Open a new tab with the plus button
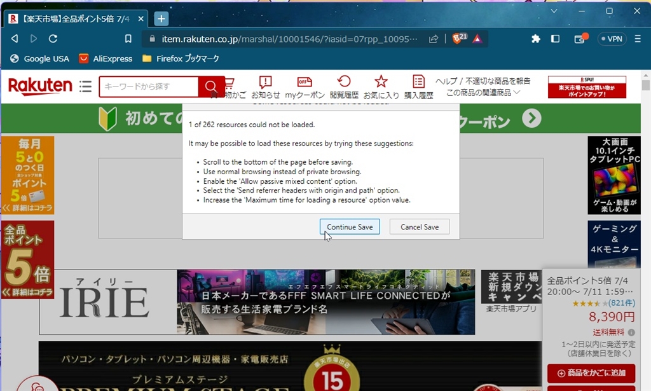 pos(161,18)
